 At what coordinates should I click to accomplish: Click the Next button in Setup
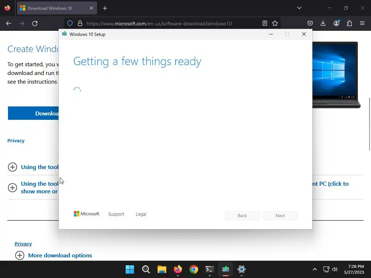coord(280,216)
